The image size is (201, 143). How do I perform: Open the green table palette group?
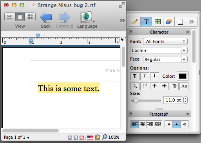coord(158,21)
